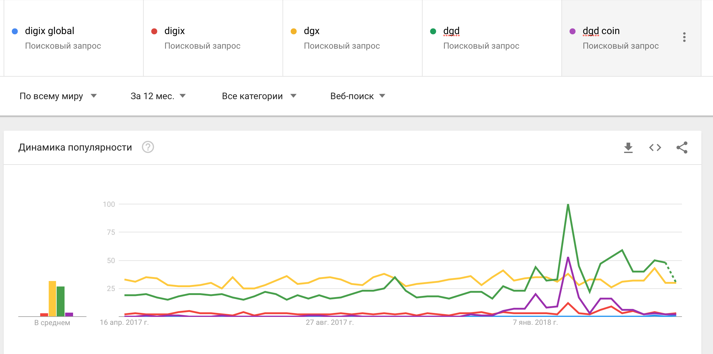Open the Веб-поиск search type dropdown

click(x=358, y=96)
